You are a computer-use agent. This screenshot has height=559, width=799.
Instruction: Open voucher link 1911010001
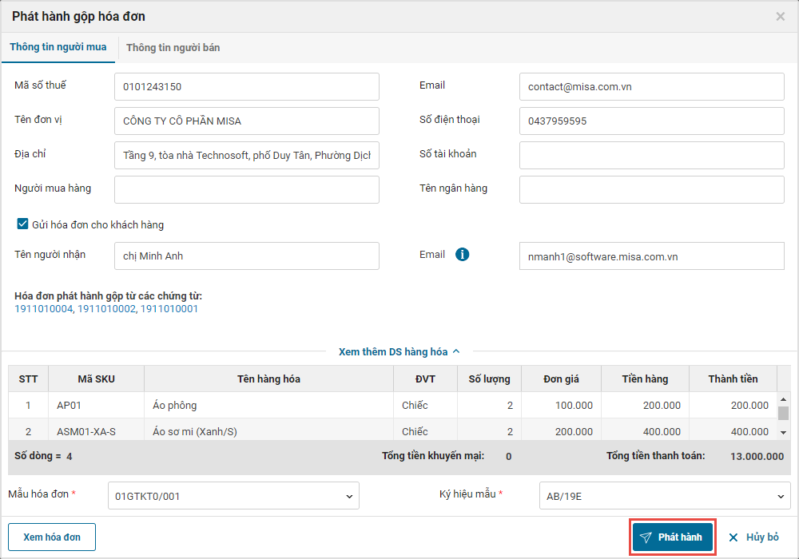169,309
